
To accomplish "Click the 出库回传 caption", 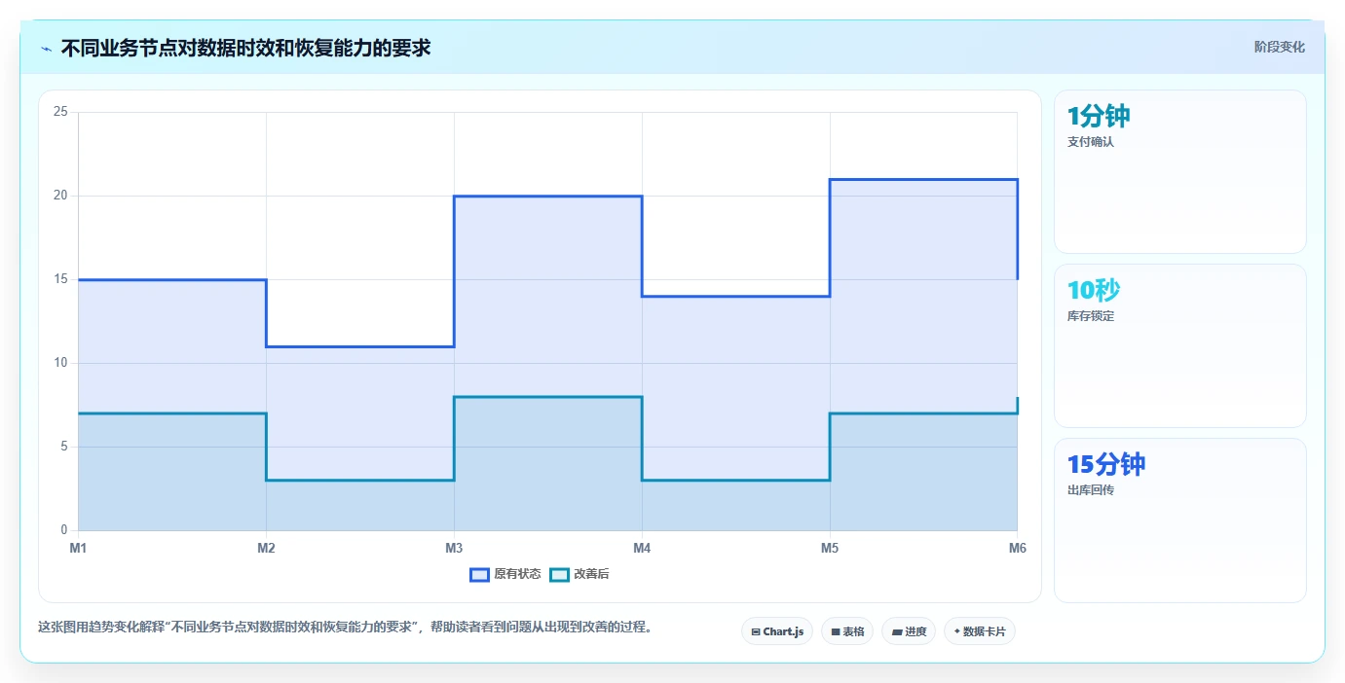I will (x=1091, y=490).
